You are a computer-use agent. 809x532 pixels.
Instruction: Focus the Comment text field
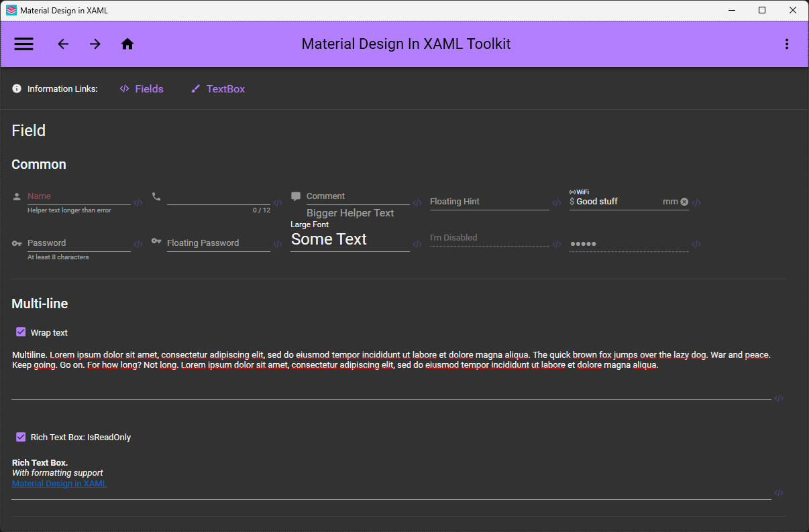pos(358,196)
